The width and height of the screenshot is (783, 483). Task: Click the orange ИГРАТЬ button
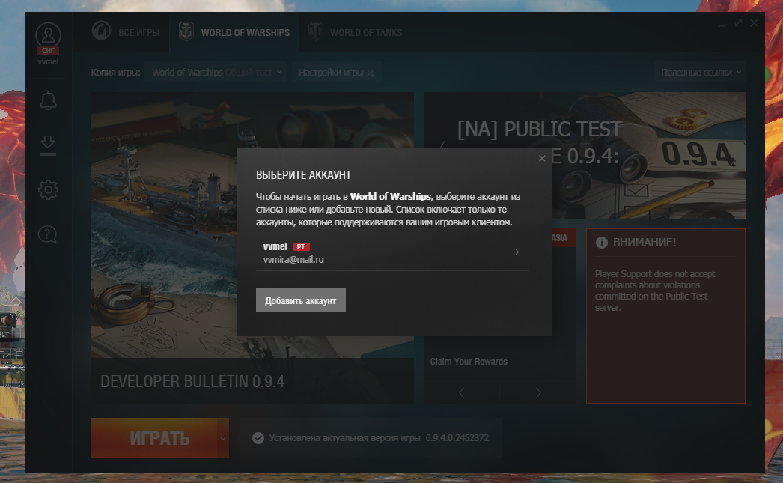(x=154, y=438)
